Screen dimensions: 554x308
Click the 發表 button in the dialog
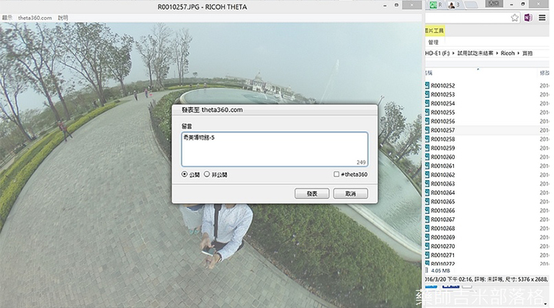[312, 193]
